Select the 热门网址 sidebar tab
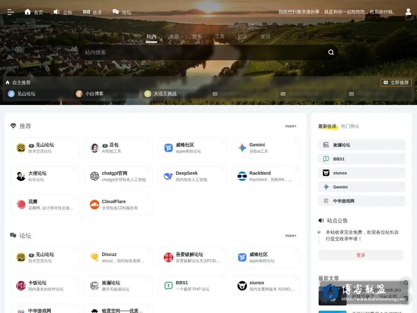Viewport: 417px width, 313px height. click(x=350, y=126)
